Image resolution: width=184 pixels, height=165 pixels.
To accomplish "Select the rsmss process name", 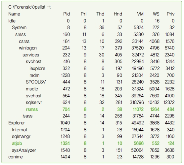I will click(32, 110).
